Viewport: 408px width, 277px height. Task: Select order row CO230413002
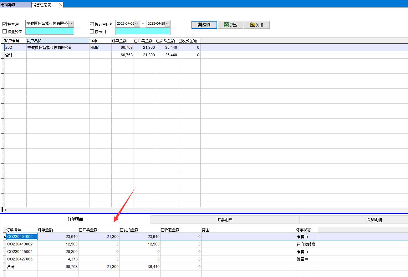point(20,244)
